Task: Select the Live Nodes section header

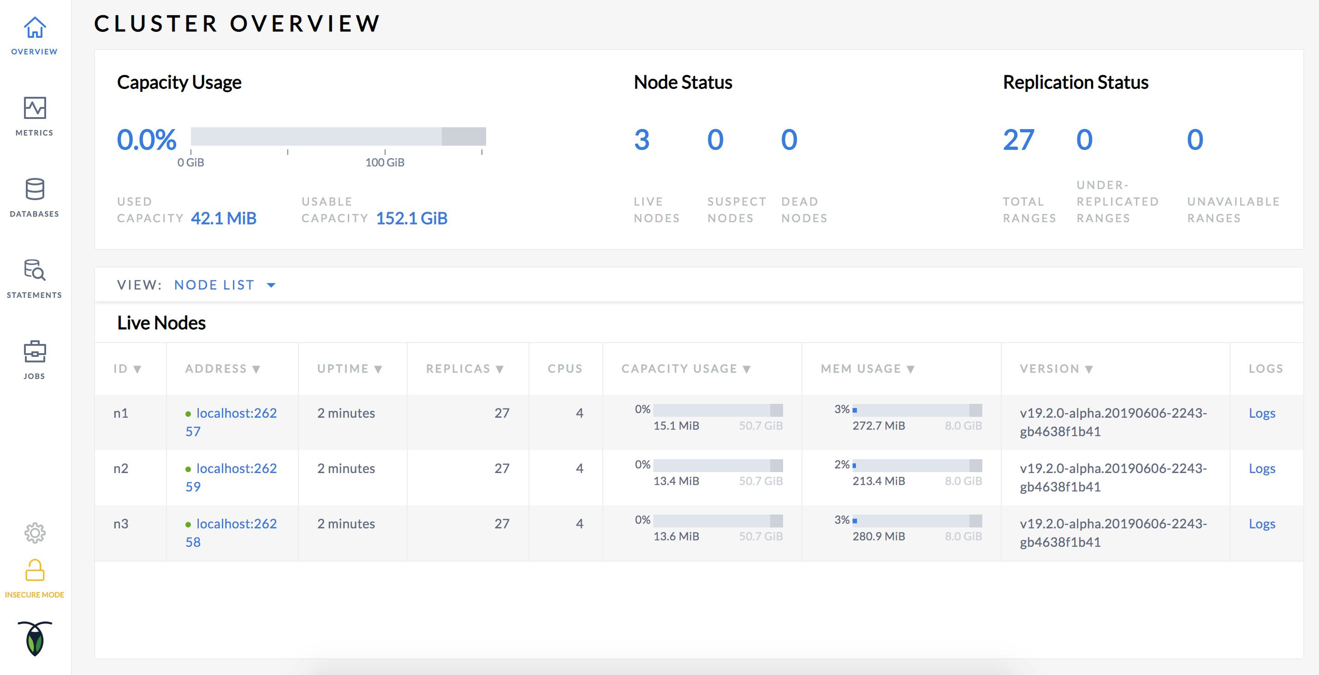Action: click(161, 323)
